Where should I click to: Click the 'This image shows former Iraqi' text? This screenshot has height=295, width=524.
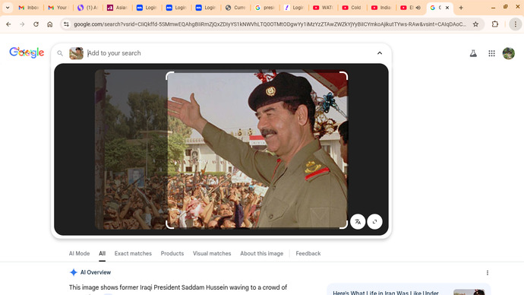[x=178, y=287]
